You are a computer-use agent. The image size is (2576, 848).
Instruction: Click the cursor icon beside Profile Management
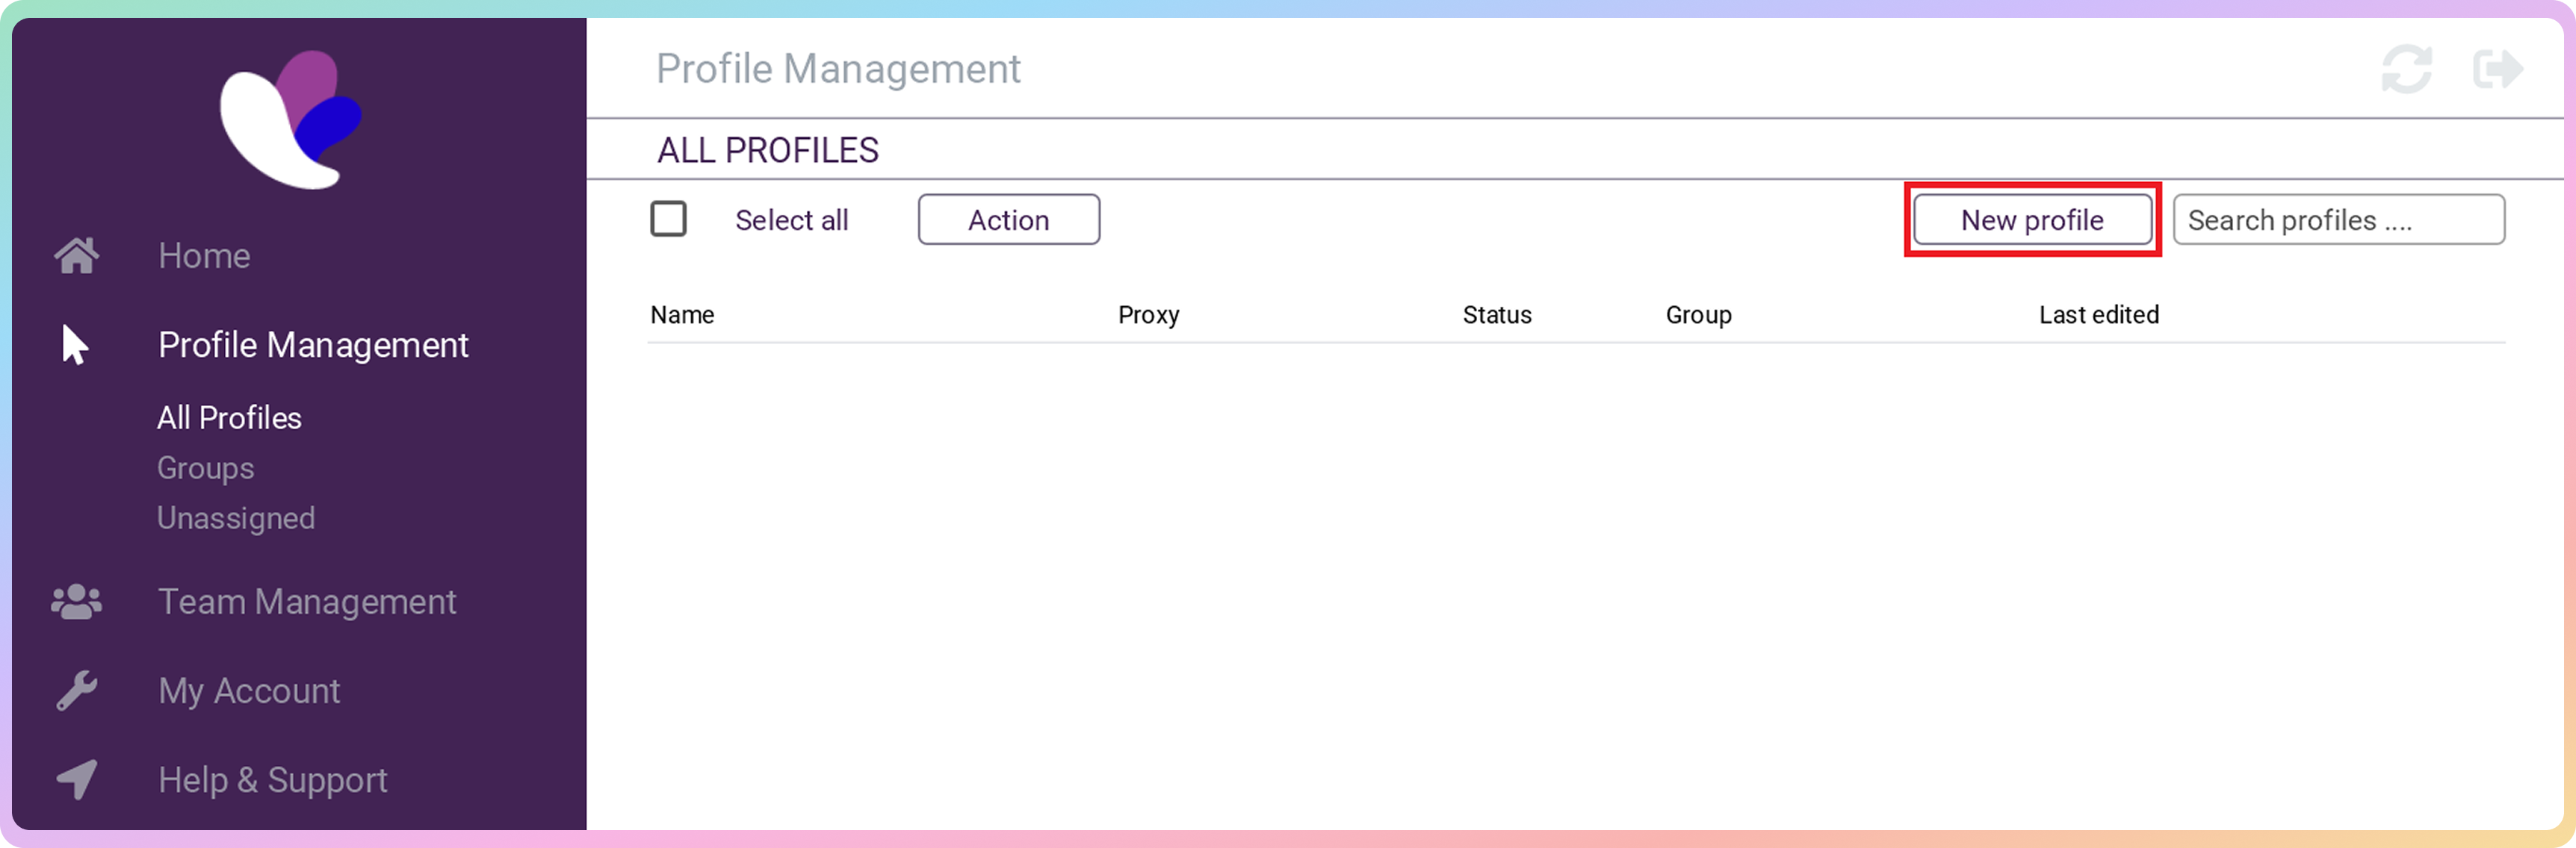75,345
